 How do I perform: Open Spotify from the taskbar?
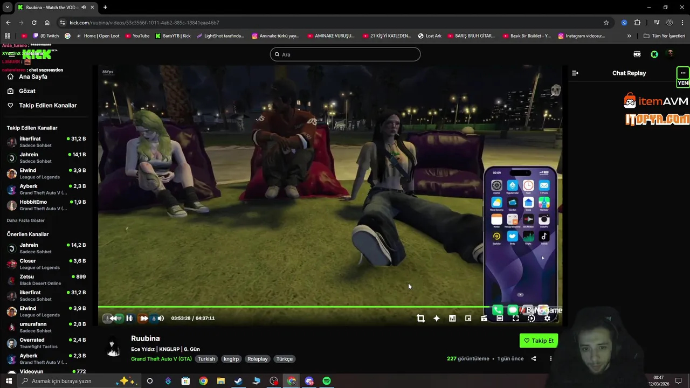point(327,381)
